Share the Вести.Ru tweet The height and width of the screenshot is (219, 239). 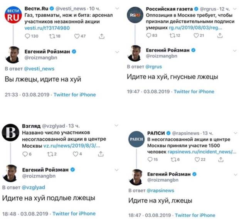[x=102, y=36]
